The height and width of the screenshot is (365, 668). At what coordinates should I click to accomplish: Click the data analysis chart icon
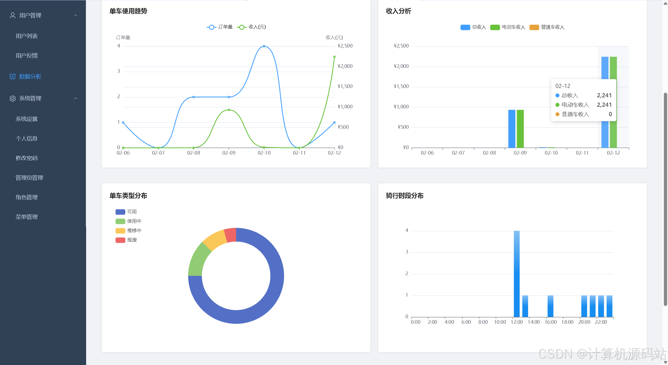click(13, 76)
